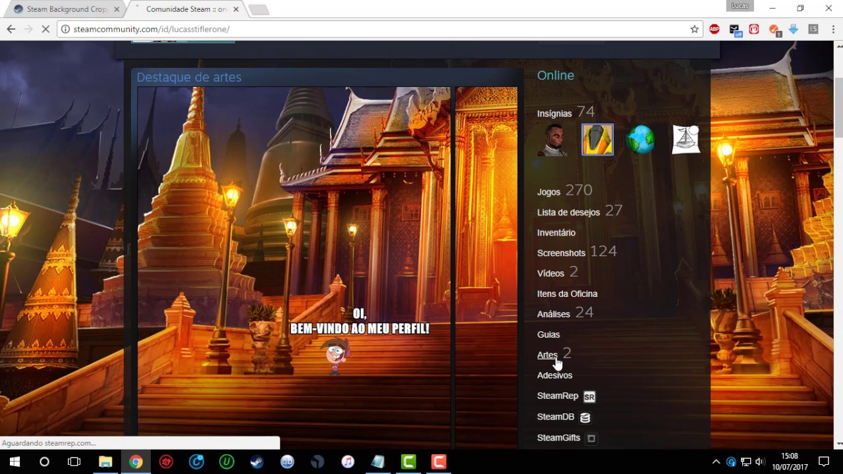Open the globe Earth badge

click(x=641, y=140)
